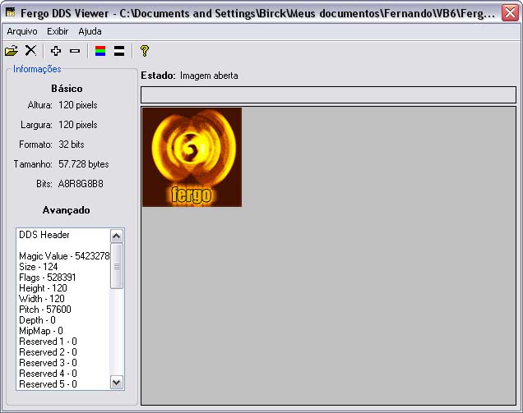Select the 'DDS Header' list row
523x413 pixels.
pyautogui.click(x=62, y=235)
